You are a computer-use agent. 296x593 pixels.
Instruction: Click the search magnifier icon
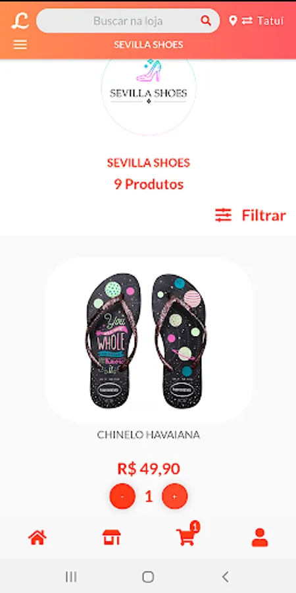[x=206, y=21]
